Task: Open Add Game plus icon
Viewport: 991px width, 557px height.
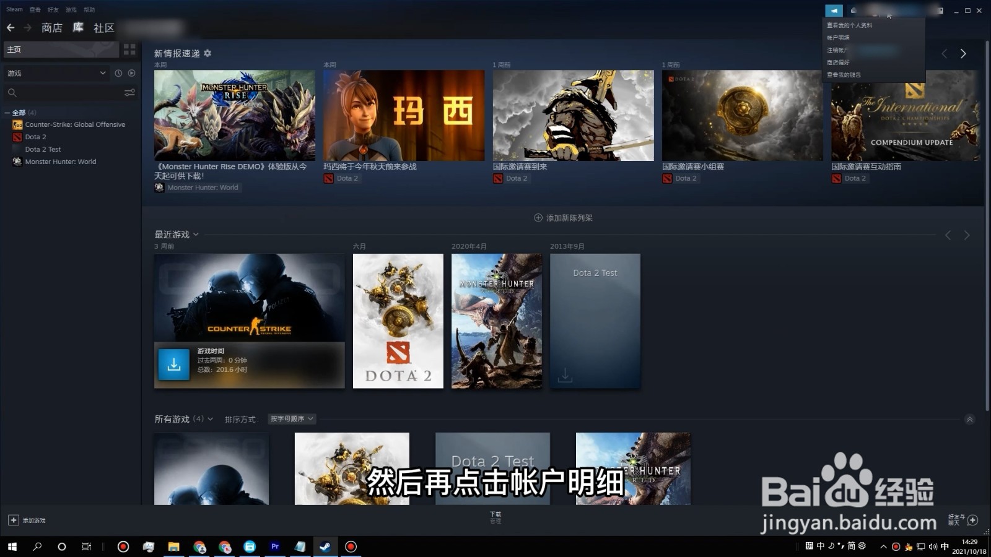Action: (14, 520)
